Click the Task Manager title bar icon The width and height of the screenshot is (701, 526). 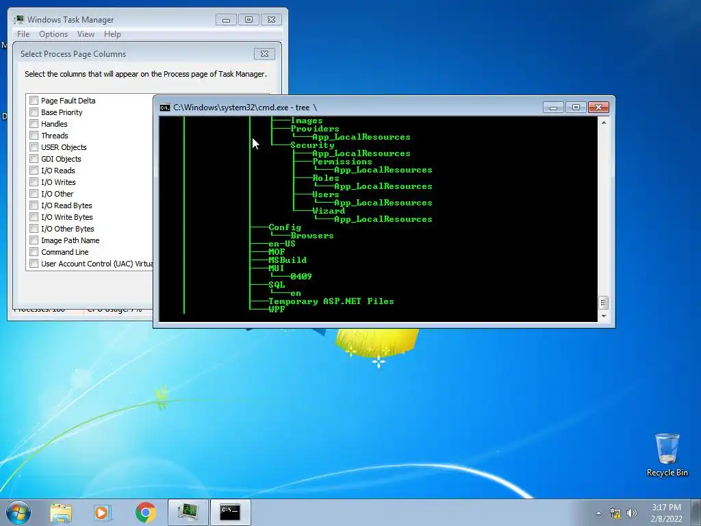pos(18,20)
